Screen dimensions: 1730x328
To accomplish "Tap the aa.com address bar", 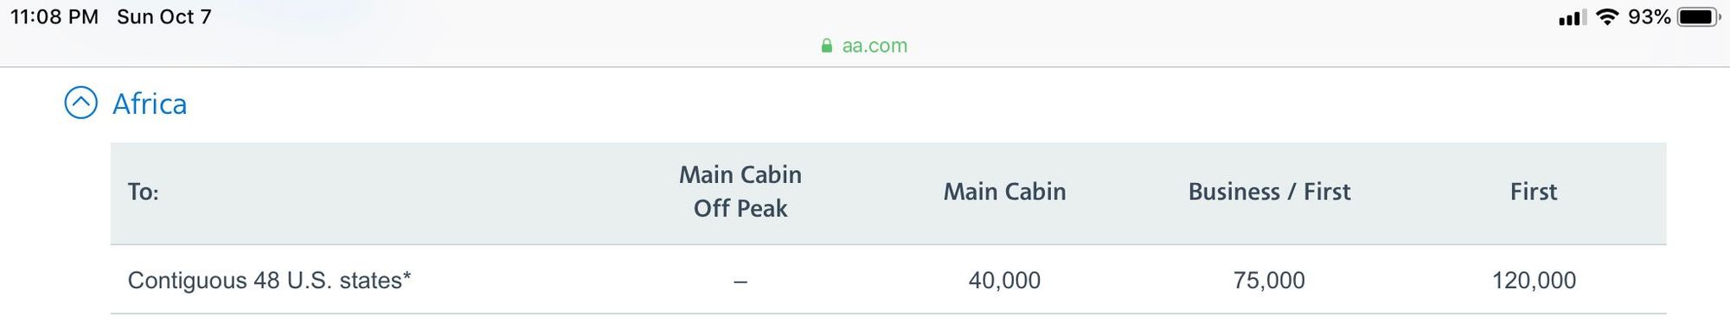I will [865, 46].
